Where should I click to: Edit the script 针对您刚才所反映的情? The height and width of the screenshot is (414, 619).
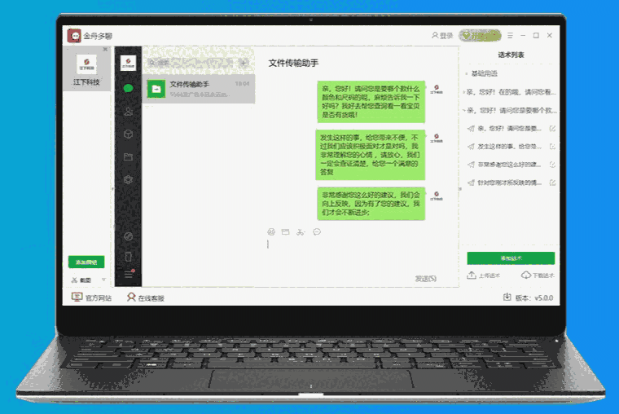click(552, 183)
